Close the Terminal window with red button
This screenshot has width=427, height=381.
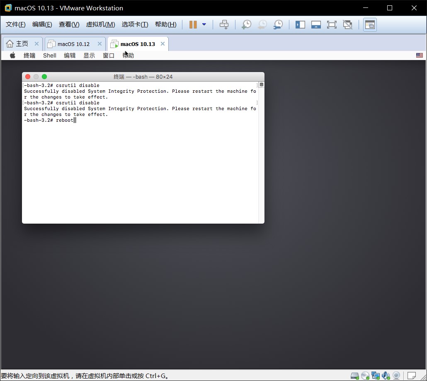28,77
